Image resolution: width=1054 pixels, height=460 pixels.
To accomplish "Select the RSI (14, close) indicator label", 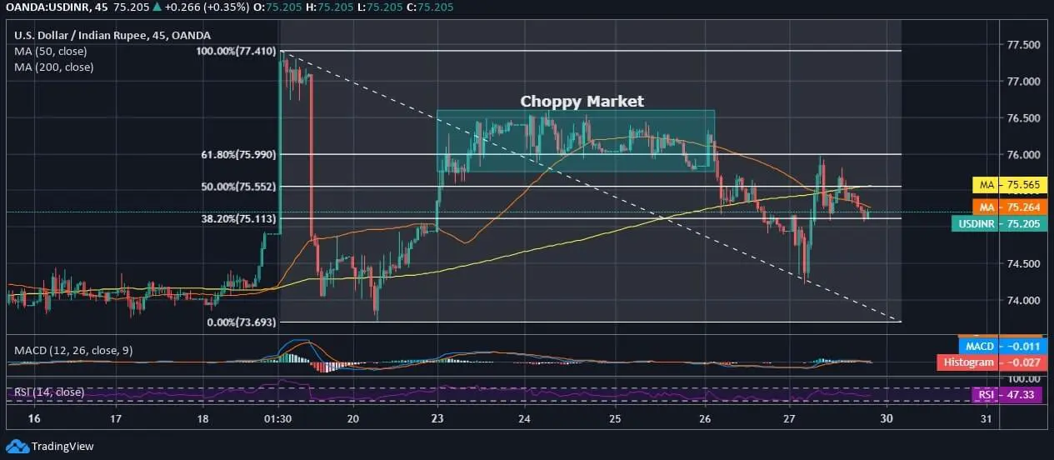I will tap(48, 392).
